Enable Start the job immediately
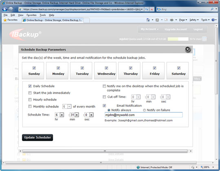This screenshot has width=220, height=171. pyautogui.click(x=30, y=93)
